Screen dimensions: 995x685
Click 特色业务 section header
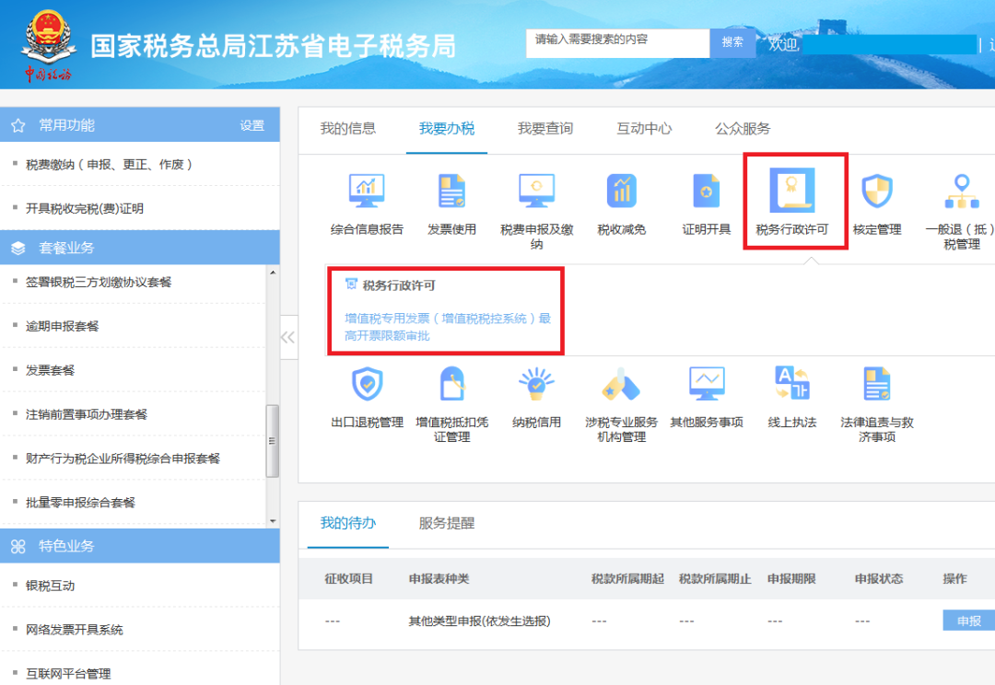click(140, 545)
